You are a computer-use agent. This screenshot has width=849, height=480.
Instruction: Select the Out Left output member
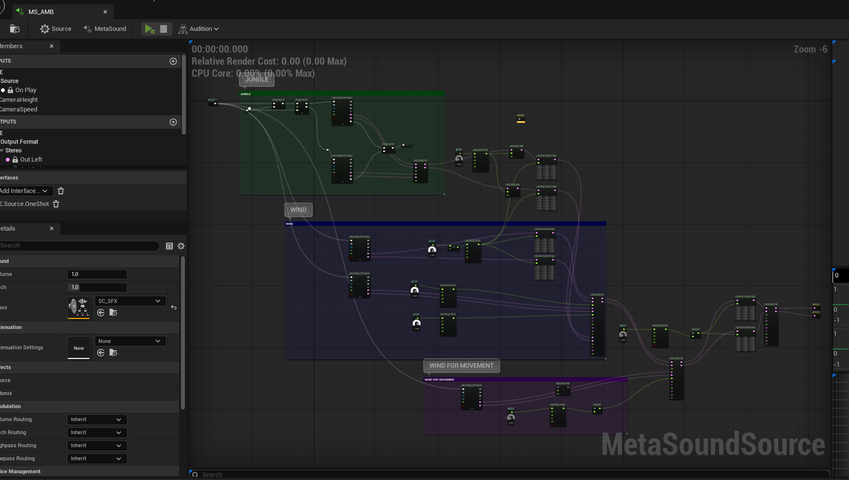coord(31,160)
